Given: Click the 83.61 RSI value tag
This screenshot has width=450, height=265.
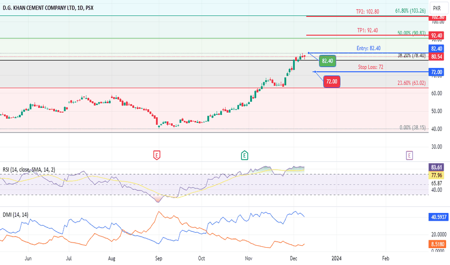Looking at the screenshot, I should [x=436, y=167].
